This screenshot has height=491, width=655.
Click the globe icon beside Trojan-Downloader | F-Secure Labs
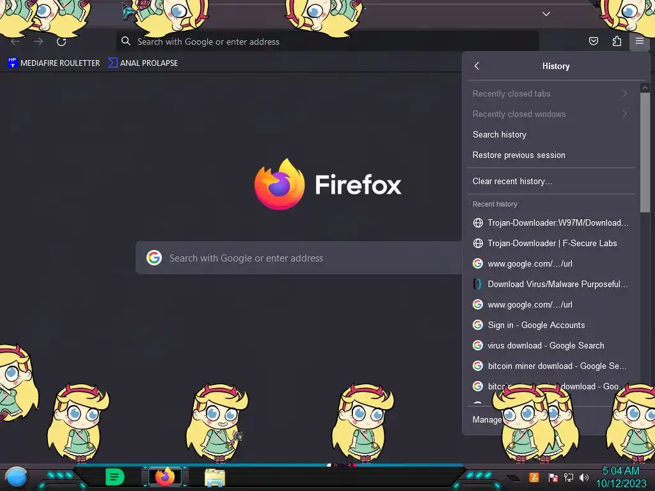478,243
